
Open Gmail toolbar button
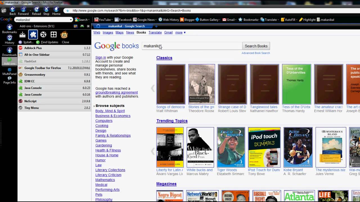coord(229,20)
